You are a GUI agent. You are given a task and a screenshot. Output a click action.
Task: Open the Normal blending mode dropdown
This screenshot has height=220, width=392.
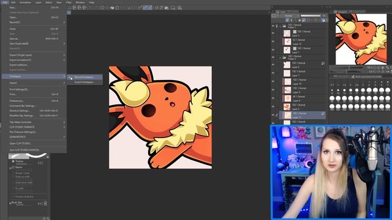click(290, 15)
